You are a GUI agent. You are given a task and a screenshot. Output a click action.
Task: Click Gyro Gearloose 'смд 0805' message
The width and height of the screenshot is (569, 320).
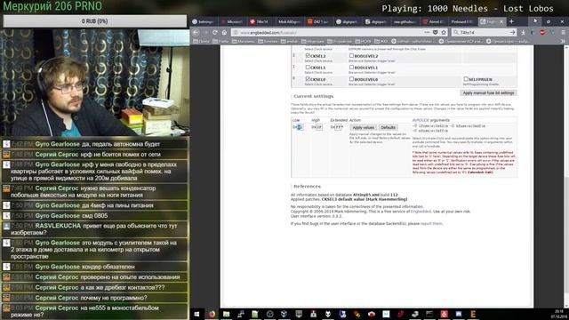(x=95, y=215)
